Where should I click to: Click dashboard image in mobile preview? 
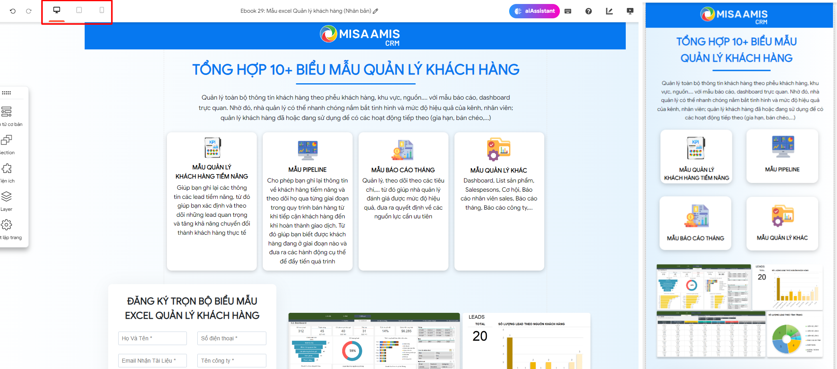[704, 287]
